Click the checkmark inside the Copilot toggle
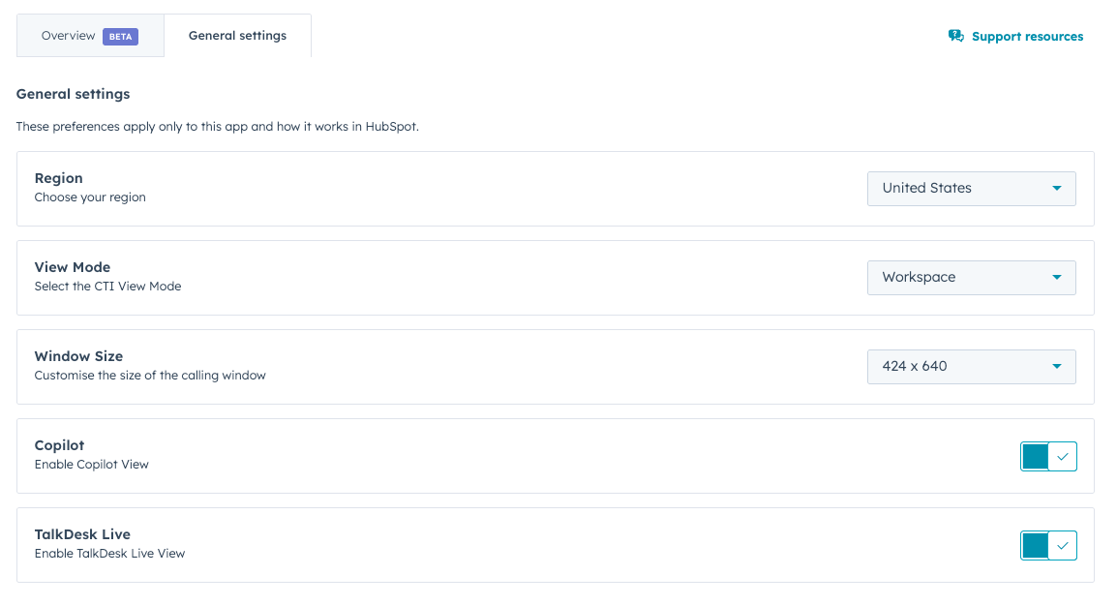1117x606 pixels. point(1062,456)
